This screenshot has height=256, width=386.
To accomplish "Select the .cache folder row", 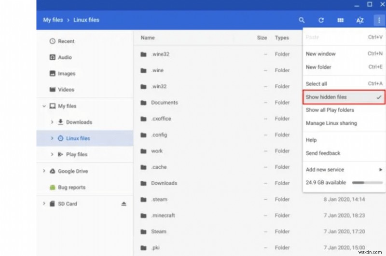I will coord(218,167).
